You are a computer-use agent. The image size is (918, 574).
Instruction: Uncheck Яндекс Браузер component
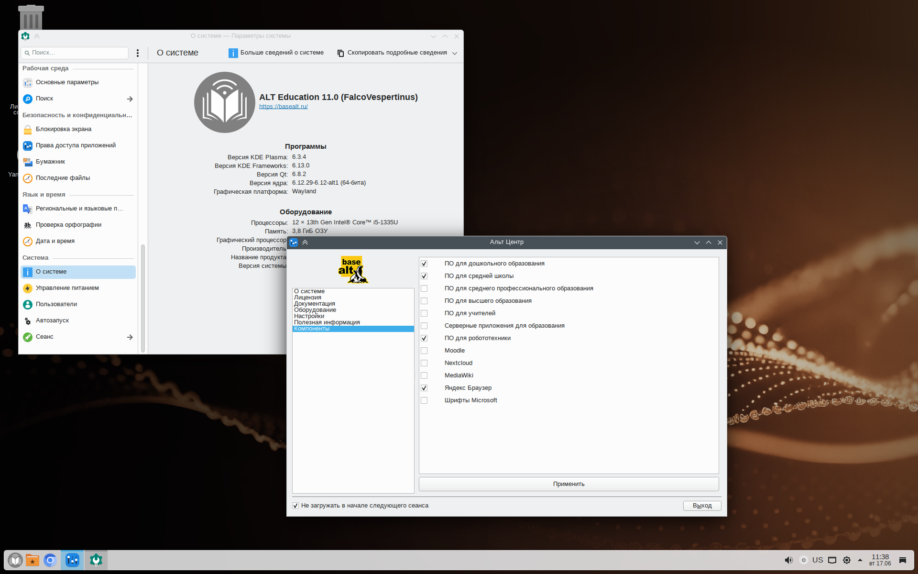point(424,388)
